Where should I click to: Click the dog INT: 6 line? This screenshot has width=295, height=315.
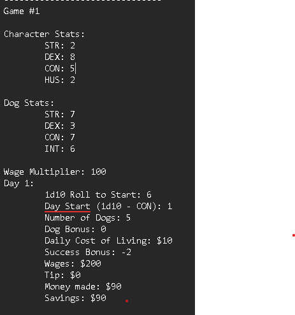click(x=60, y=149)
